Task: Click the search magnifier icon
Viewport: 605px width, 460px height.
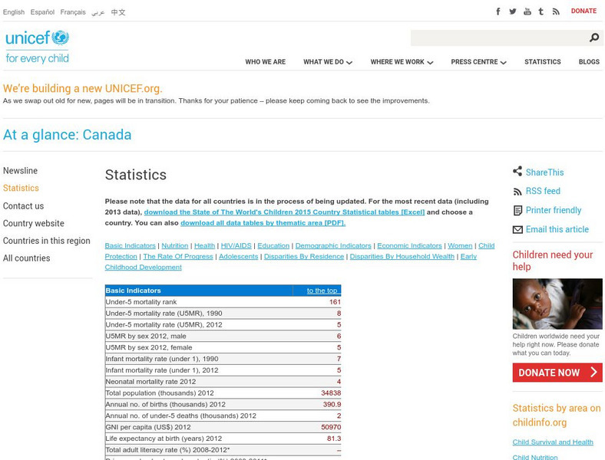Action: (594, 38)
